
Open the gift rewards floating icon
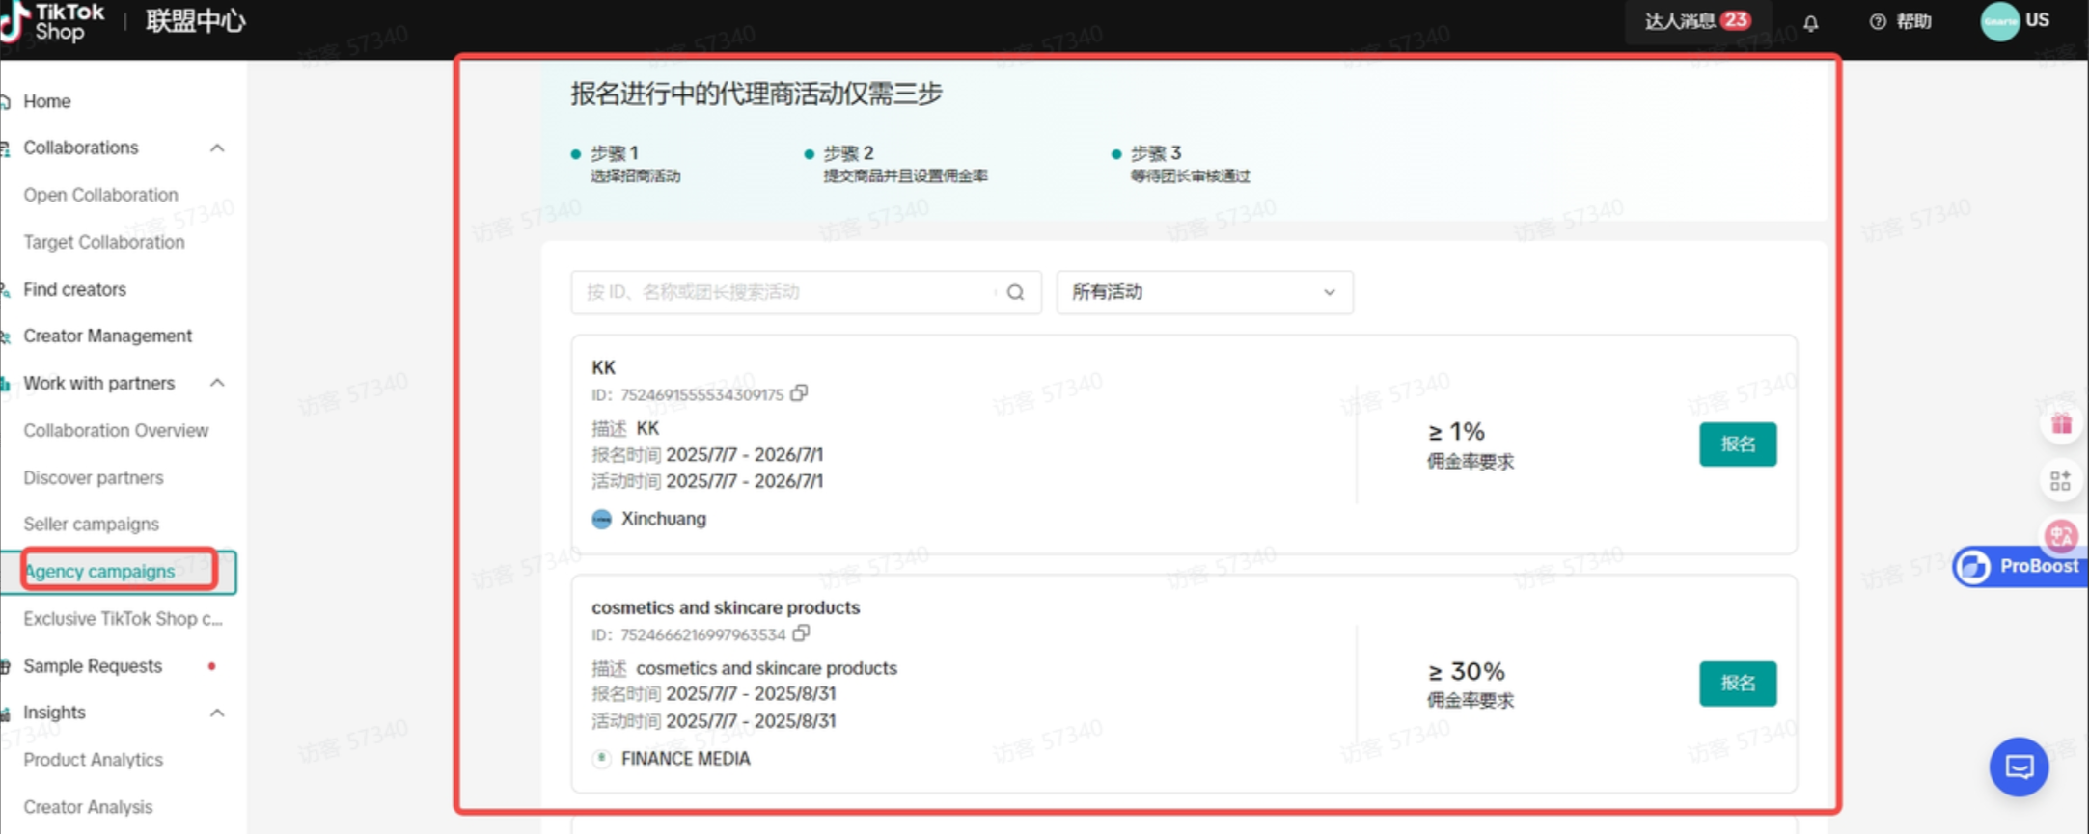tap(2061, 424)
